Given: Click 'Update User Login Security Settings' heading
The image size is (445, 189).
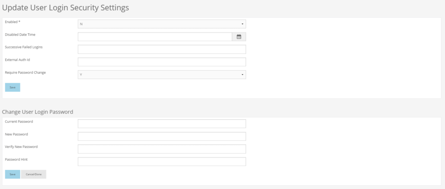Looking at the screenshot, I should pos(66,8).
